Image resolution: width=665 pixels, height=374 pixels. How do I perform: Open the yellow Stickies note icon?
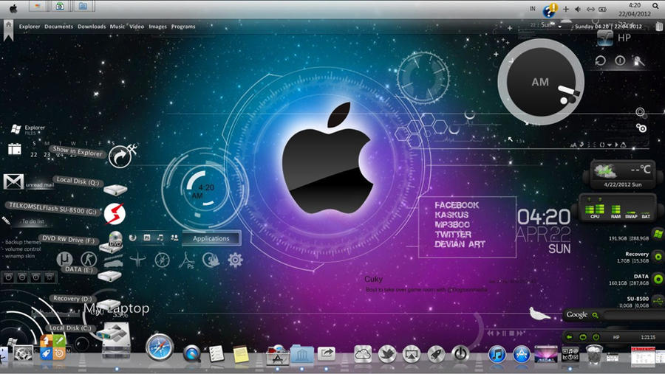click(x=241, y=354)
